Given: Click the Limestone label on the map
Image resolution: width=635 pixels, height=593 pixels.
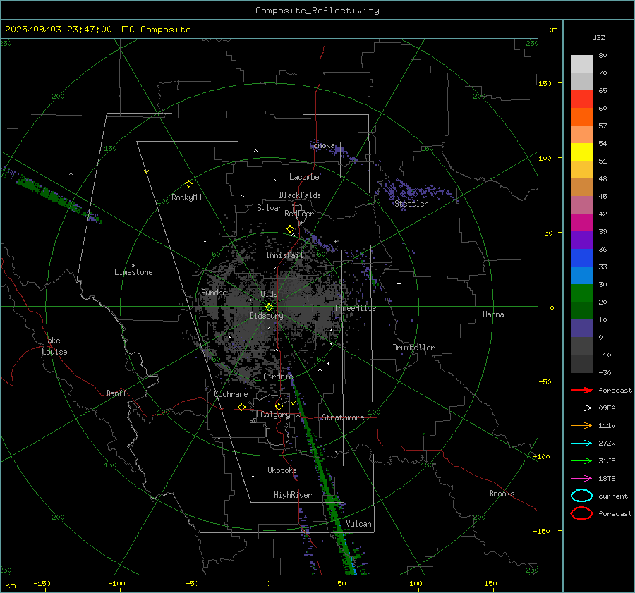Looking at the screenshot, I should point(133,272).
